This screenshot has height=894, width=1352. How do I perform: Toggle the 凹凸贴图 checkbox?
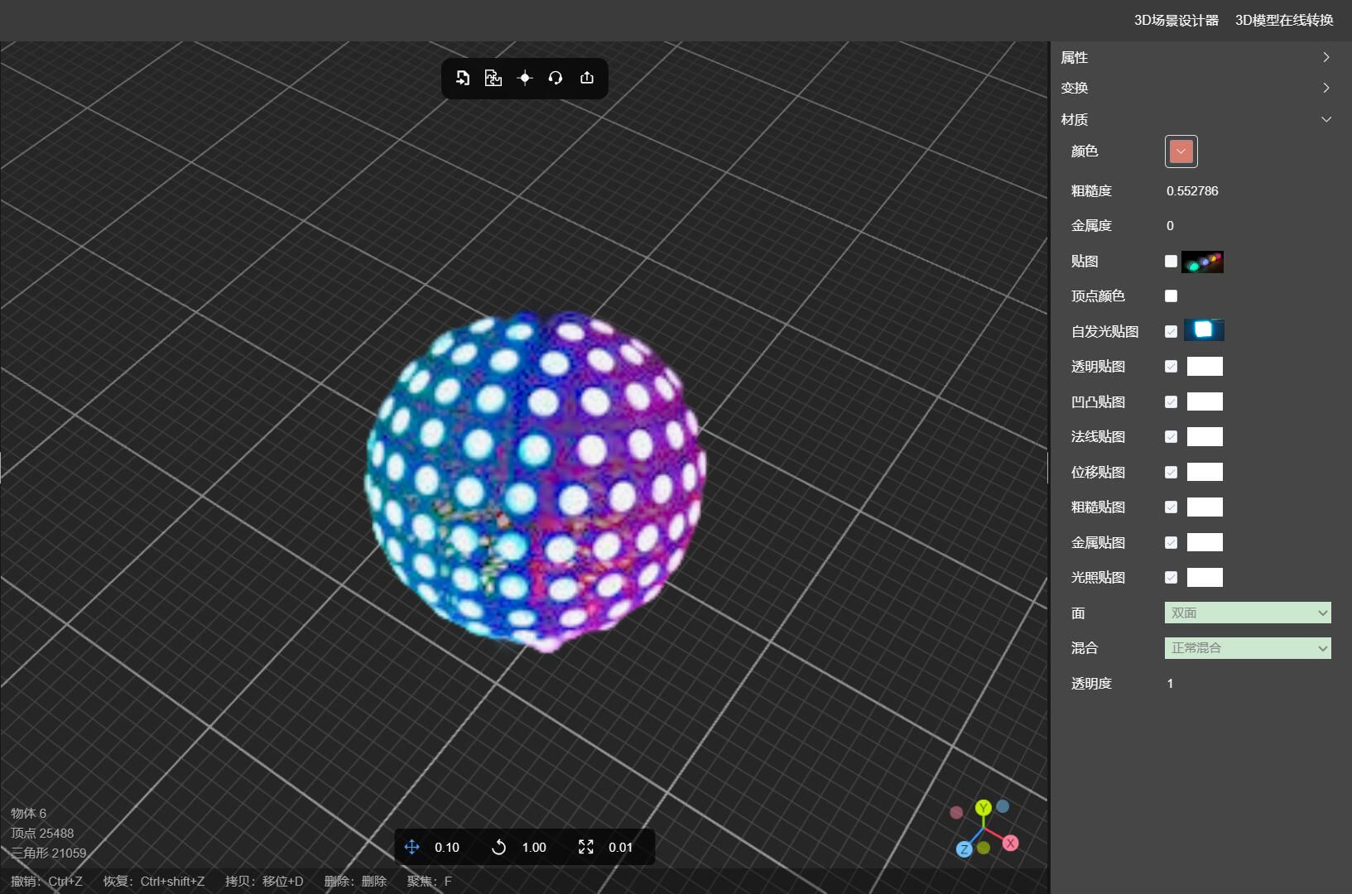pos(1171,401)
